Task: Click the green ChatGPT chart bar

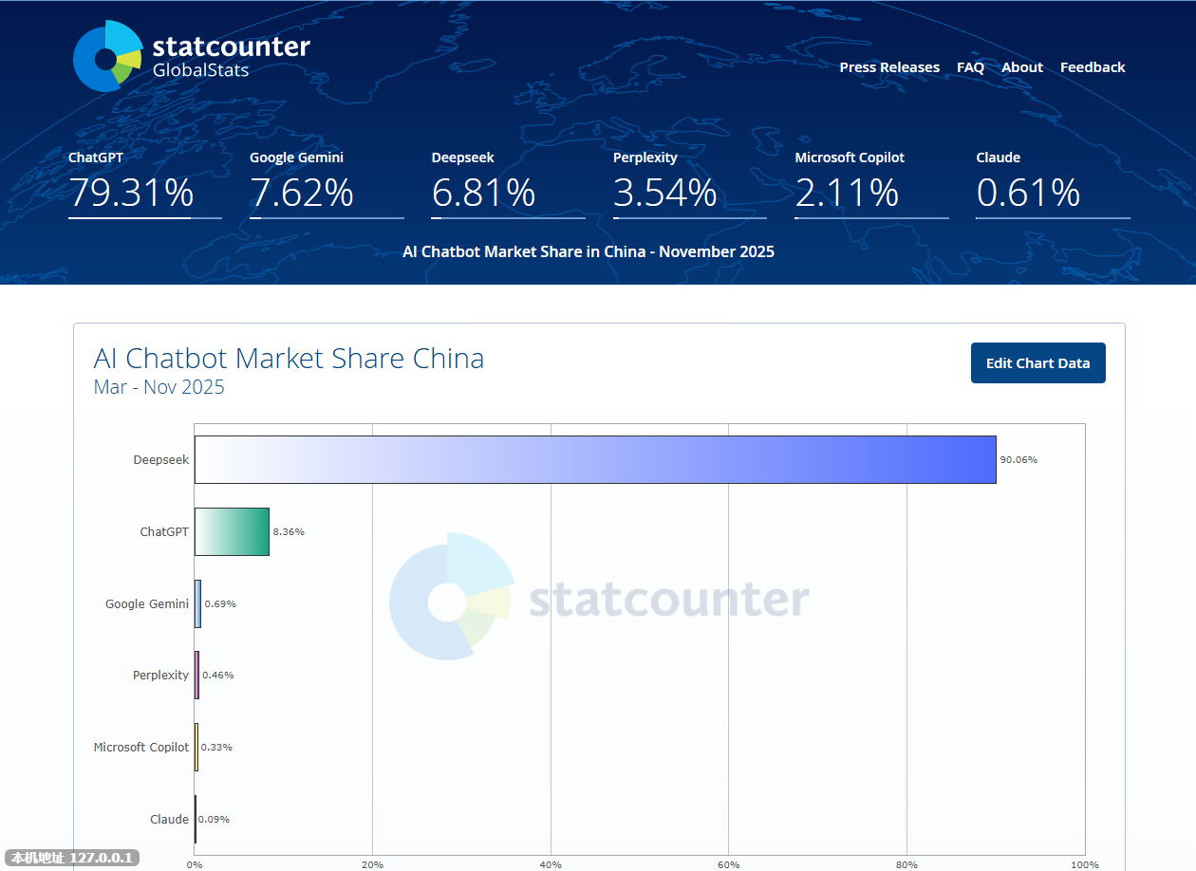Action: click(x=232, y=532)
